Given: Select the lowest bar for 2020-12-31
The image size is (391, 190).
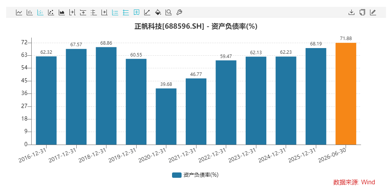Looking at the screenshot, I should click(x=166, y=116).
